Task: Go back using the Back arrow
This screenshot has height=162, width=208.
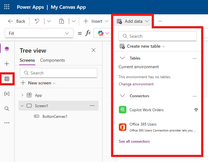Action: click(17, 21)
